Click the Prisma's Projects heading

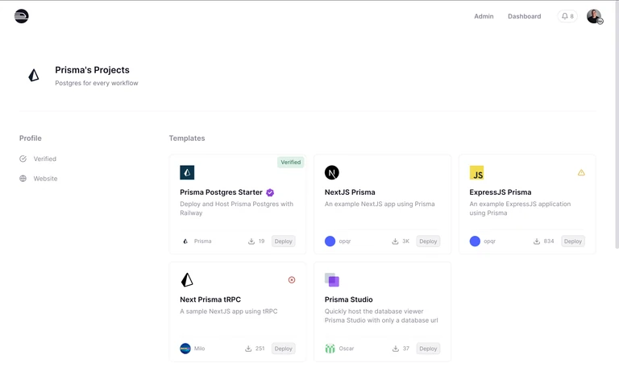[x=92, y=70]
